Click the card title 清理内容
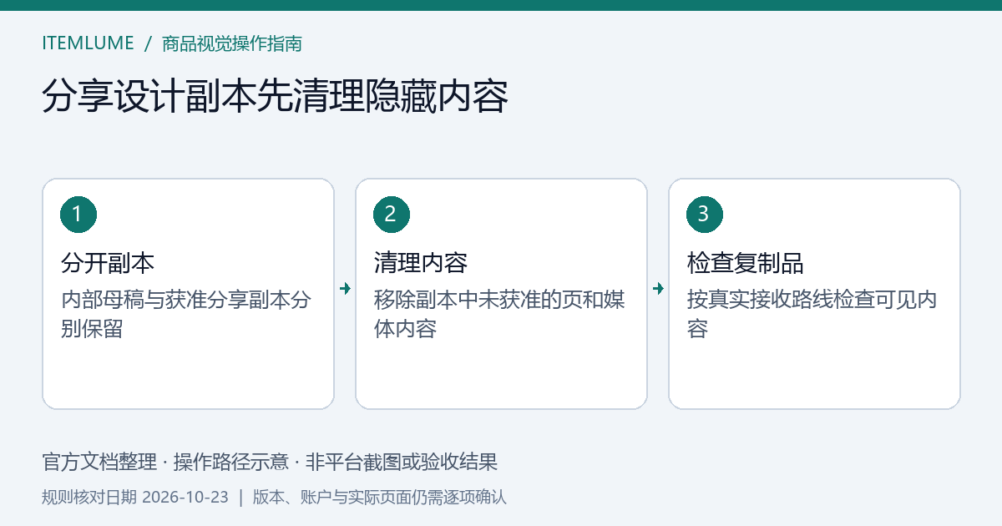 point(421,264)
